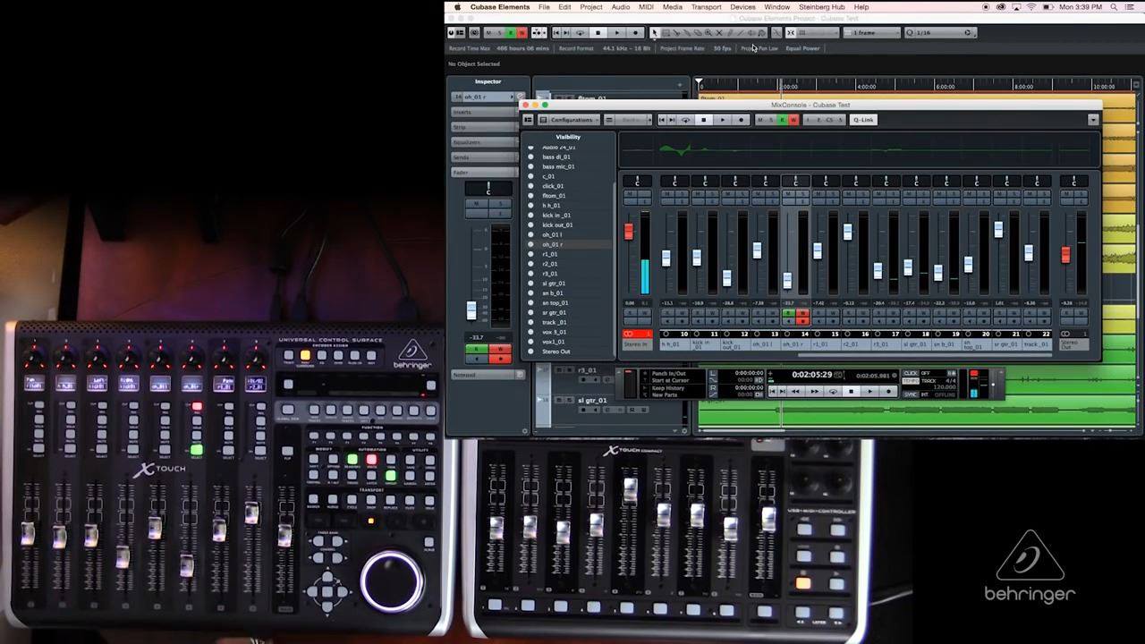
Task: Toggle red Write automation on oh_01 r channel
Action: [802, 313]
